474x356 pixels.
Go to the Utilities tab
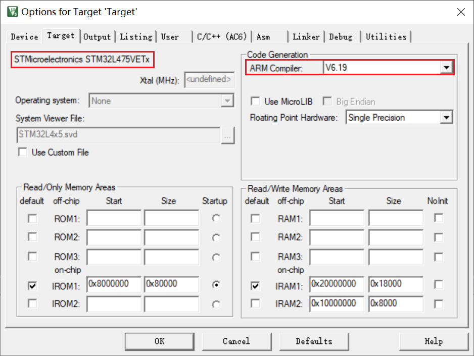point(386,37)
